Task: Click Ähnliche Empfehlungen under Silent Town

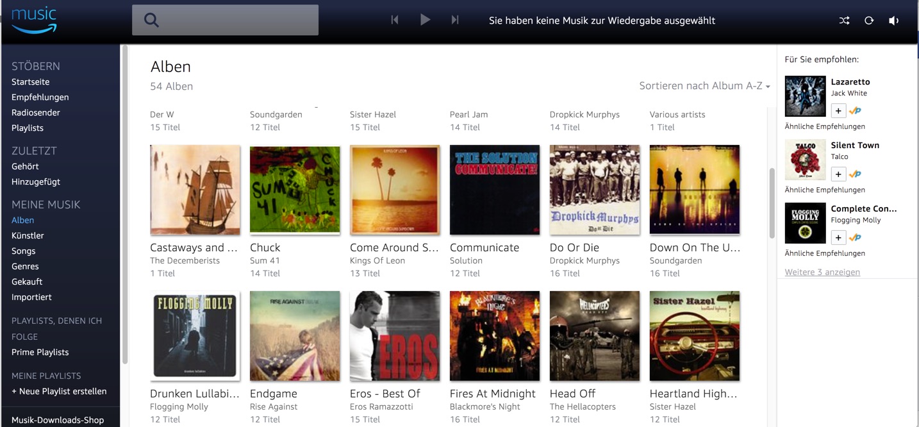Action: pos(825,190)
